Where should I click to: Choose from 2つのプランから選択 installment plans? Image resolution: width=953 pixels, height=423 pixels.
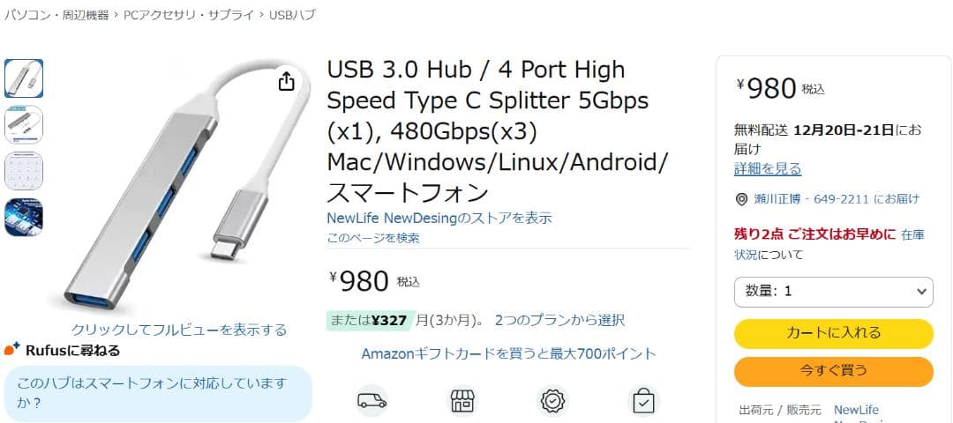[x=559, y=320]
